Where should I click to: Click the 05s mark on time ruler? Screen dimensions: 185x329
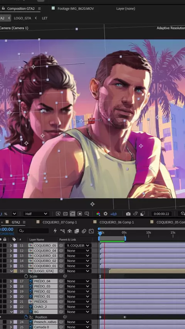124,232
